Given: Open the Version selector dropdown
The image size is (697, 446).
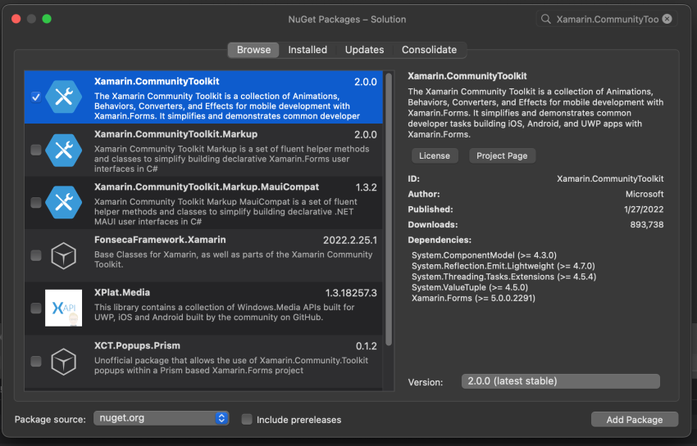Looking at the screenshot, I should [559, 381].
